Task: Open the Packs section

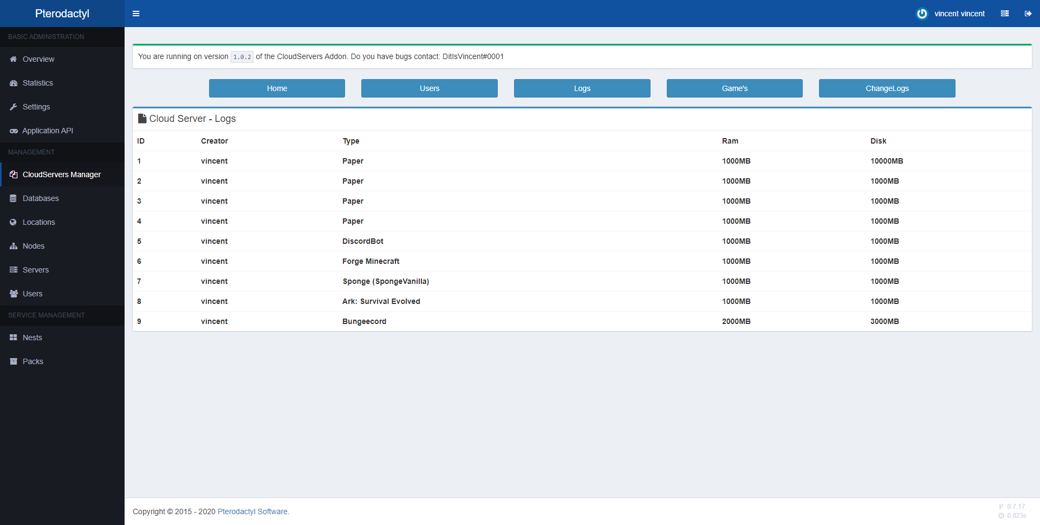Action: tap(32, 361)
